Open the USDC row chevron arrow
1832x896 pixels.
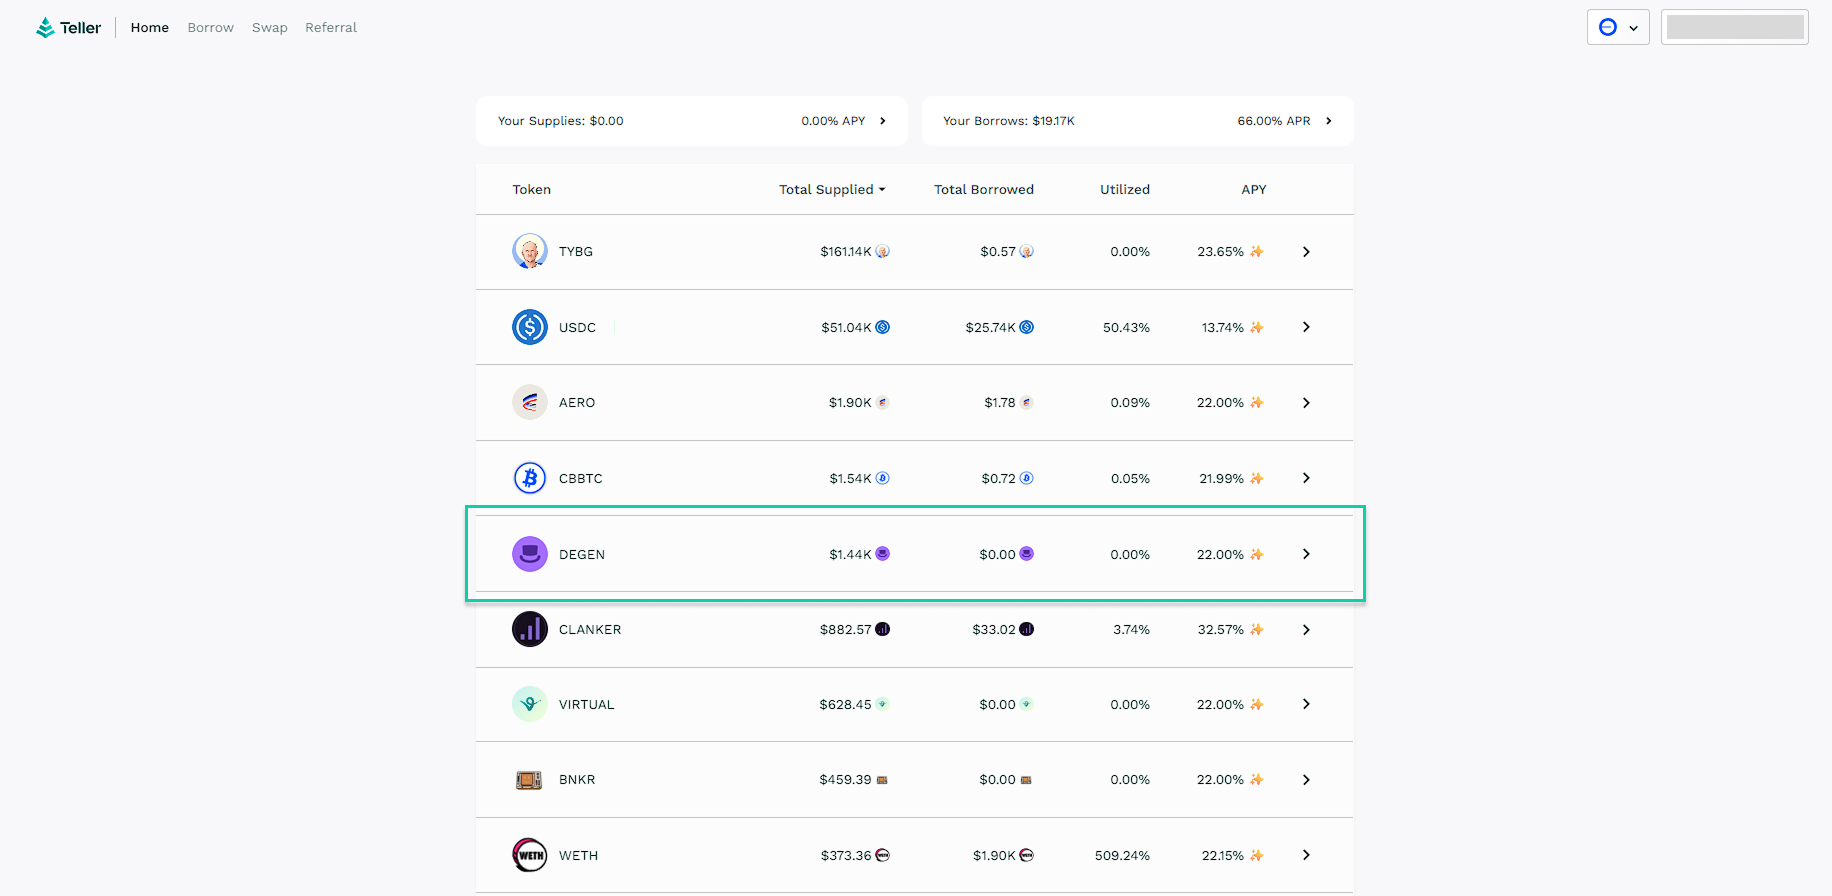[x=1306, y=327]
